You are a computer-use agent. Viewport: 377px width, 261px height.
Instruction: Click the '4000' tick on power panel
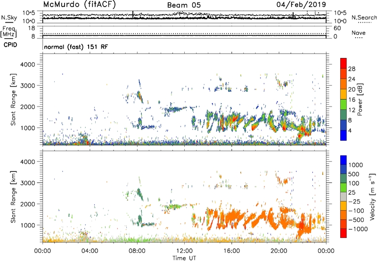(x=27, y=65)
